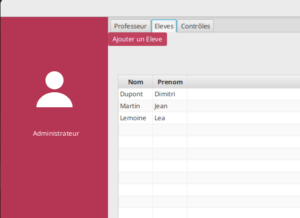Click the first empty row under Lemoine
This screenshot has width=300, height=218.
[x=135, y=130]
